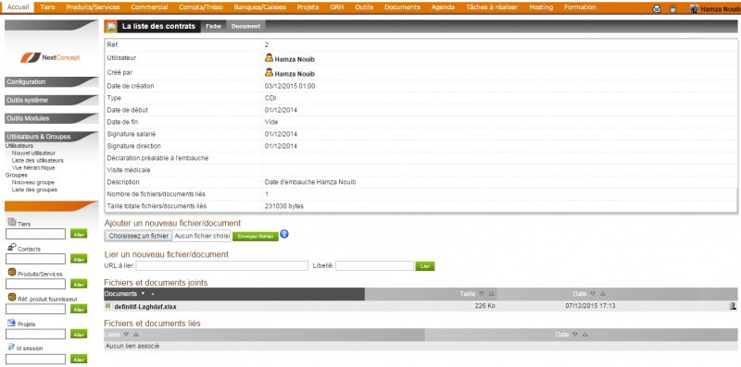Sort Liens column descending

point(126,335)
